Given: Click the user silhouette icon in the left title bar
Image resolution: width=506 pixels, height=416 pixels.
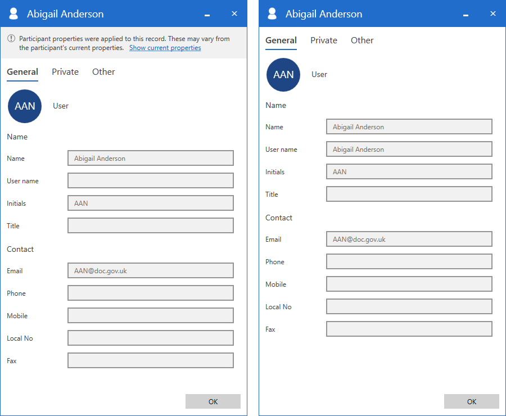Looking at the screenshot, I should coord(14,14).
